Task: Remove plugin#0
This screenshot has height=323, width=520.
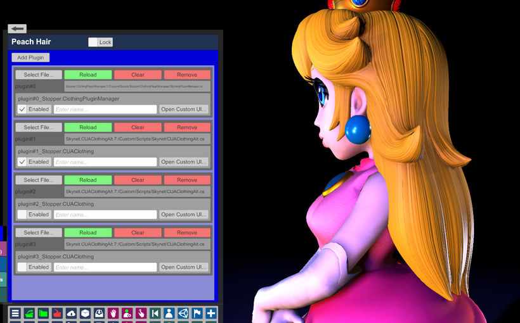Action: pyautogui.click(x=187, y=75)
